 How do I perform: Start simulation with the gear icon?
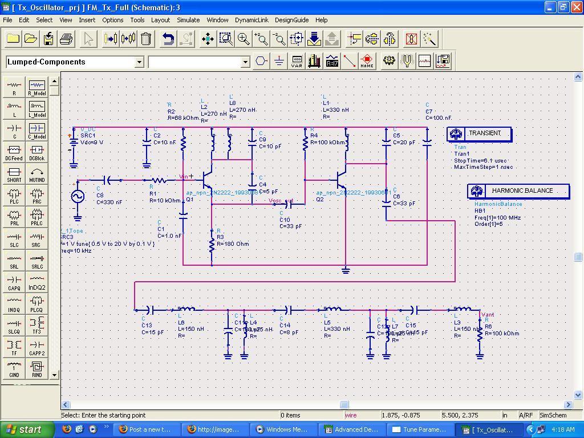389,60
